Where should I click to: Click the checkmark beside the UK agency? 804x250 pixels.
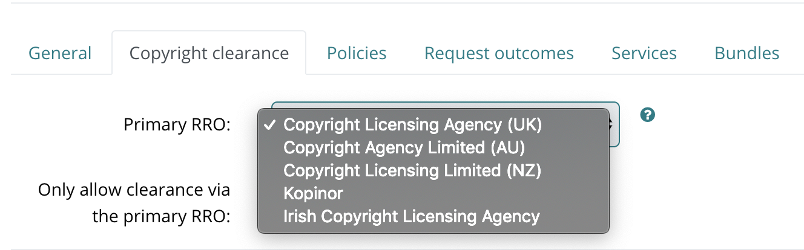(x=271, y=124)
